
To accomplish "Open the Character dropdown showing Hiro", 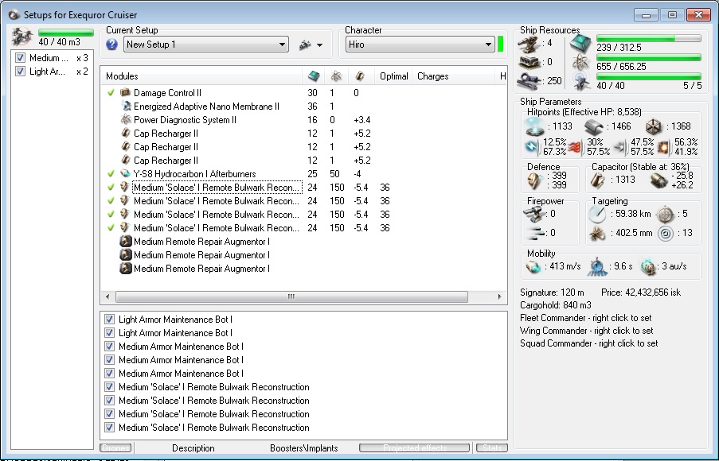I will [420, 45].
